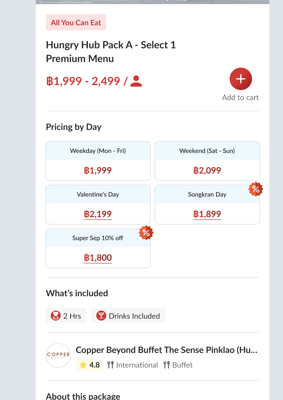Click the yellow star rating icon
283x400 pixels.
coord(83,365)
